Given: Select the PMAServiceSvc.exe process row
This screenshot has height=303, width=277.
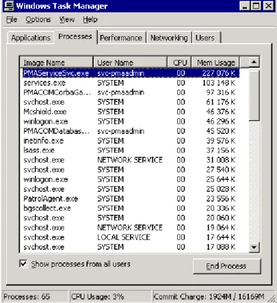Looking at the screenshot, I should tap(131, 73).
